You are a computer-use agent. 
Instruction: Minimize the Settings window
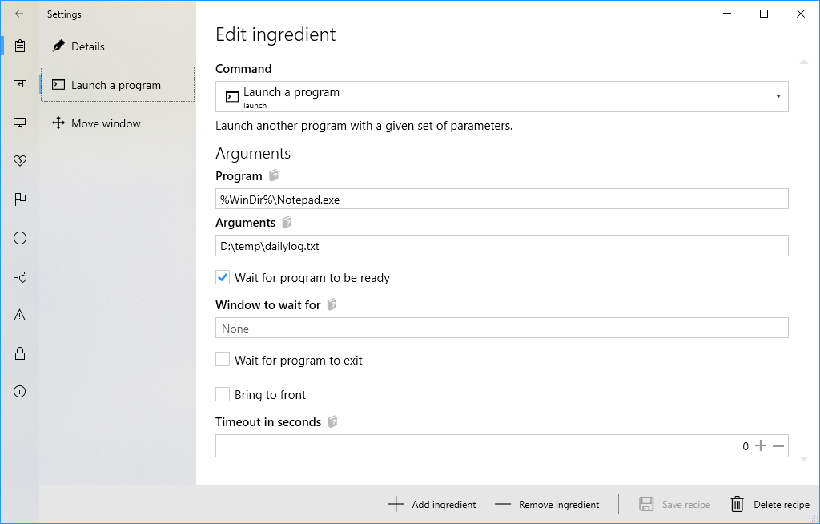tap(727, 14)
